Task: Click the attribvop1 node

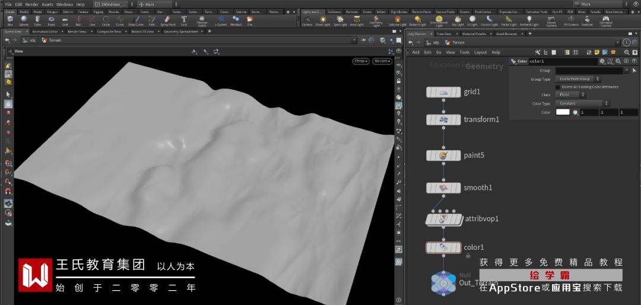Action: coord(443,219)
